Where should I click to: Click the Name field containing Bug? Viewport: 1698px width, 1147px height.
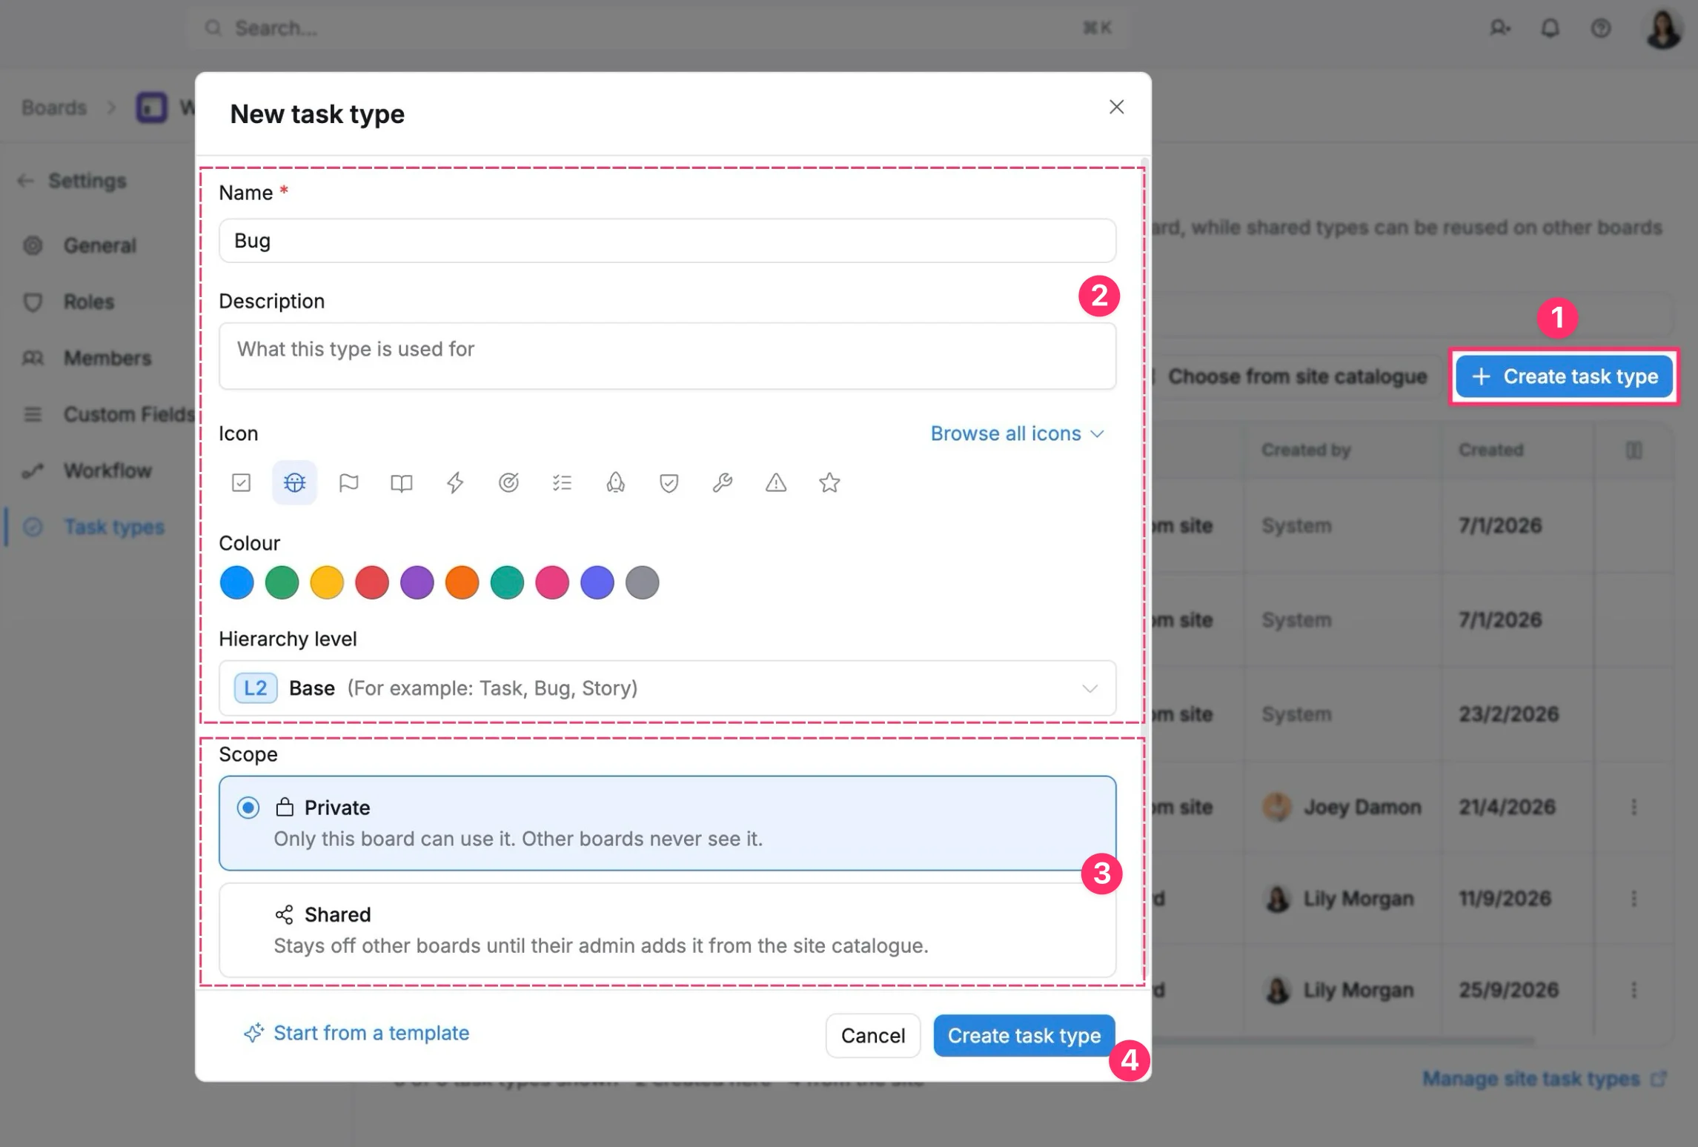667,241
